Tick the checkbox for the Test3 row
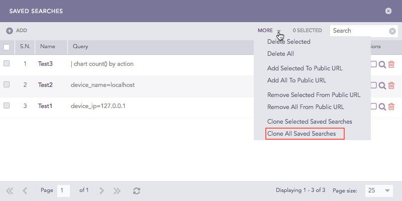 click(7, 64)
